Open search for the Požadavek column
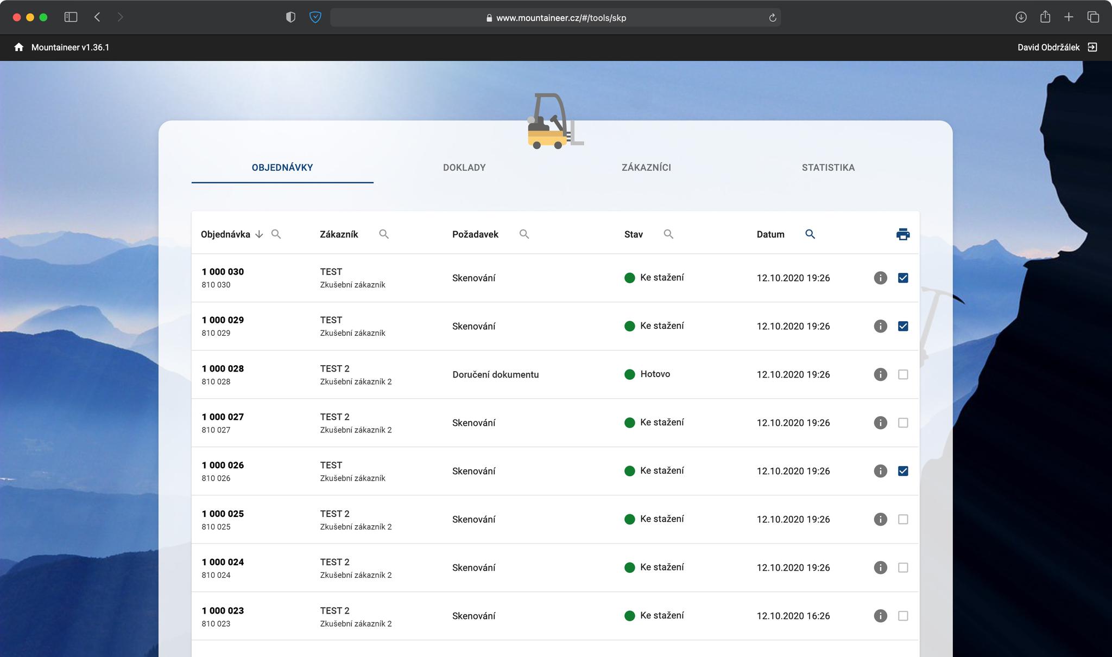Screen dimensions: 1112x657 tap(524, 234)
